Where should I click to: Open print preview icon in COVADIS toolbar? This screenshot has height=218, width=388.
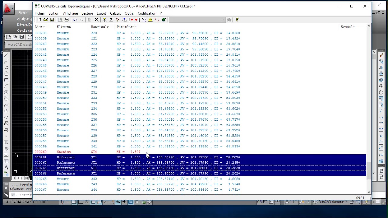pyautogui.click(x=60, y=20)
